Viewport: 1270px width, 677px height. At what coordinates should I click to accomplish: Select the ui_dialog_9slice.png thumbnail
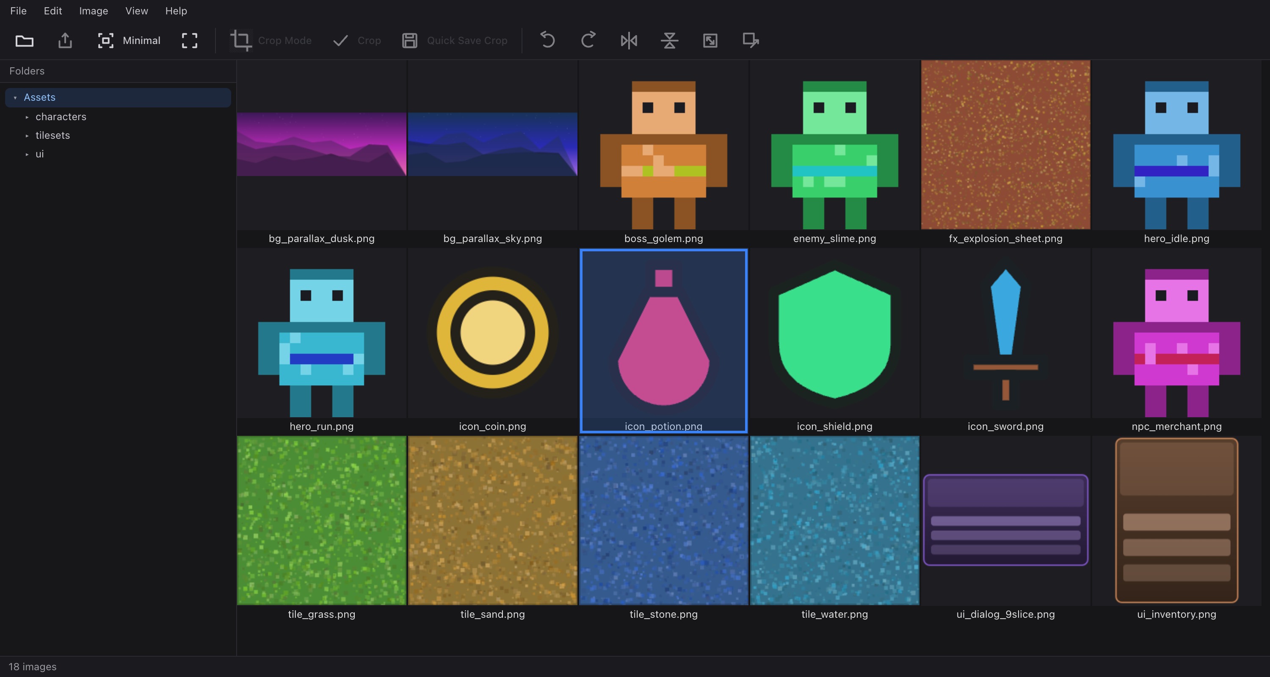point(1006,520)
